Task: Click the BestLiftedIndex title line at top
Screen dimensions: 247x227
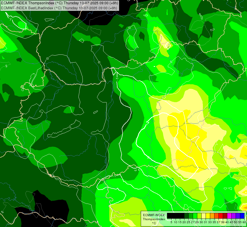Action: 59,8
